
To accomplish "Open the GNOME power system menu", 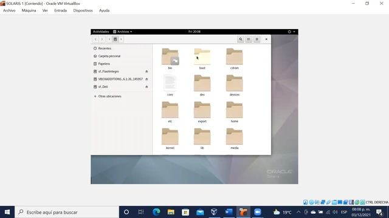I will pos(292,31).
